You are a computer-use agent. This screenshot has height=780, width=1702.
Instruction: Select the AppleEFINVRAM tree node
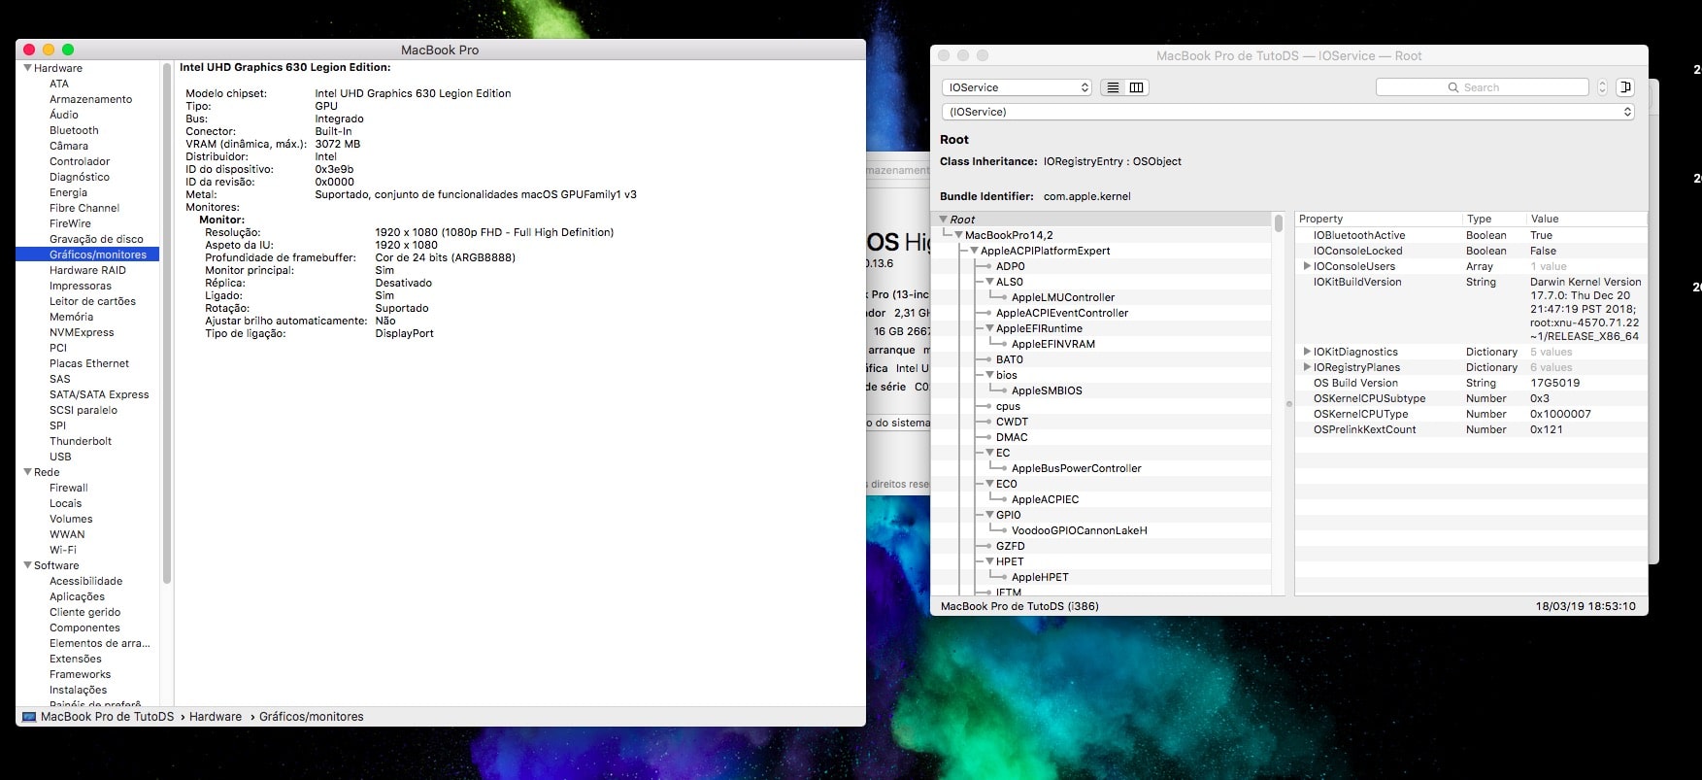[1053, 344]
